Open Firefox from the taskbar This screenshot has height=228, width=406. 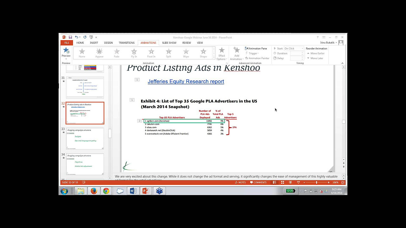[94, 191]
